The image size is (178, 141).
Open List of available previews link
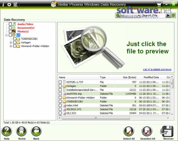tap(157, 69)
